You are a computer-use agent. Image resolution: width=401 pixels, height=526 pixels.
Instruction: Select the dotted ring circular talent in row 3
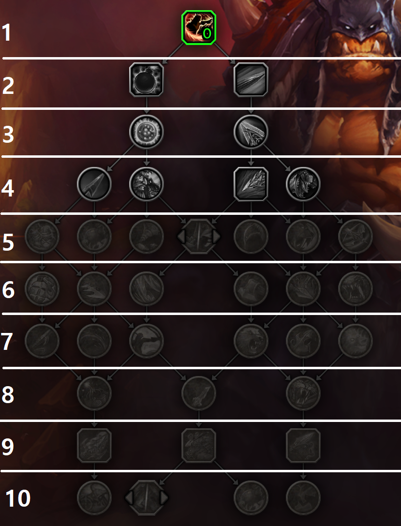(x=147, y=132)
